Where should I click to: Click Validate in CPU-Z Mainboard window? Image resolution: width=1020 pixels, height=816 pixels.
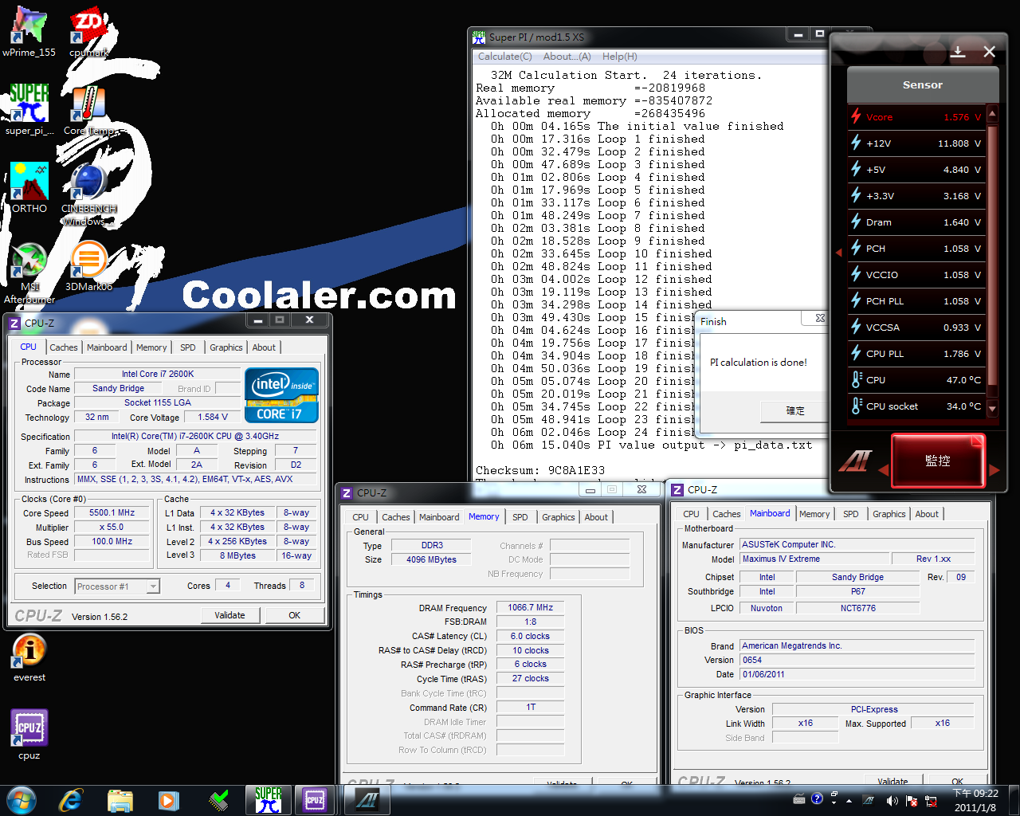[x=892, y=782]
